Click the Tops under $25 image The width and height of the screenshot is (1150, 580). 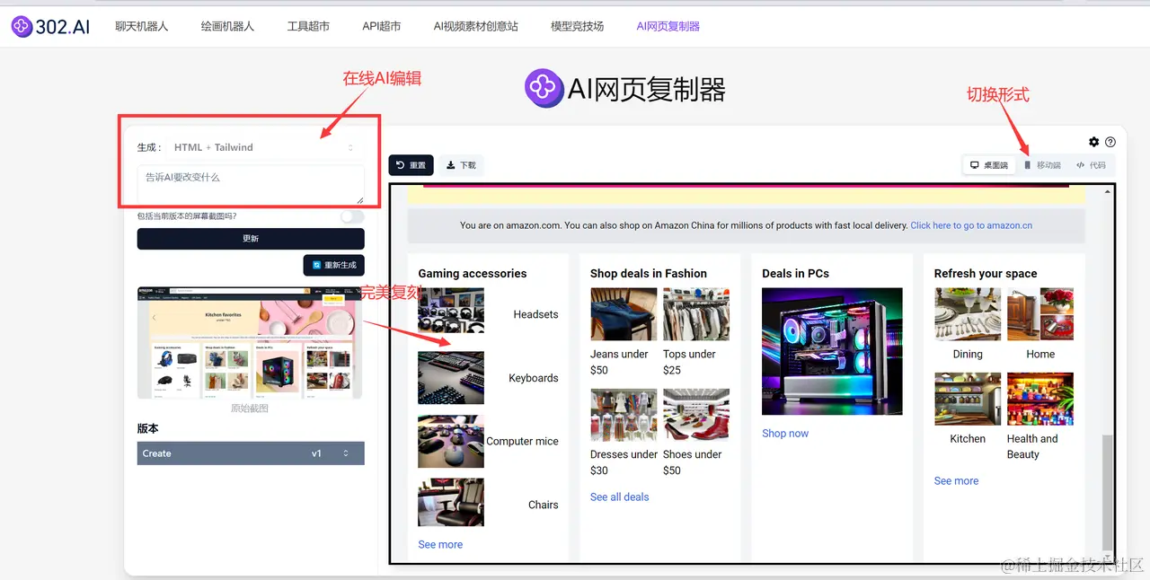coord(696,314)
